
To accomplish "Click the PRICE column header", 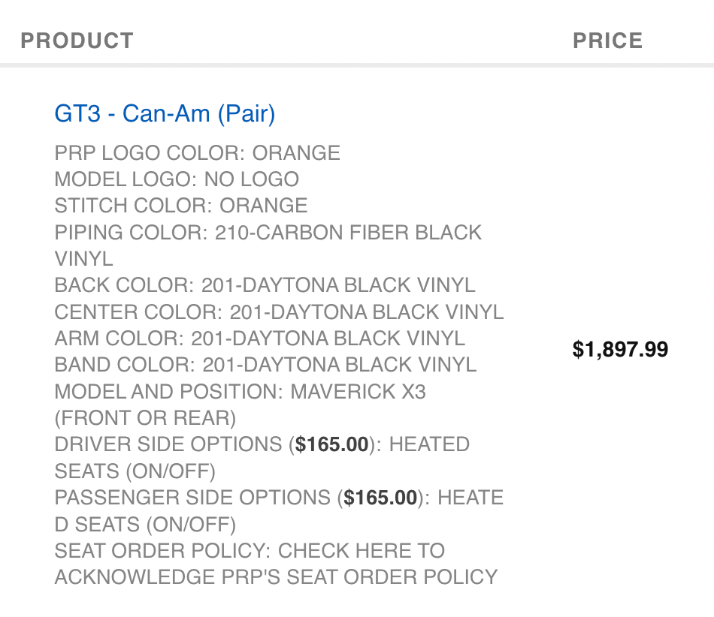I will [x=608, y=41].
